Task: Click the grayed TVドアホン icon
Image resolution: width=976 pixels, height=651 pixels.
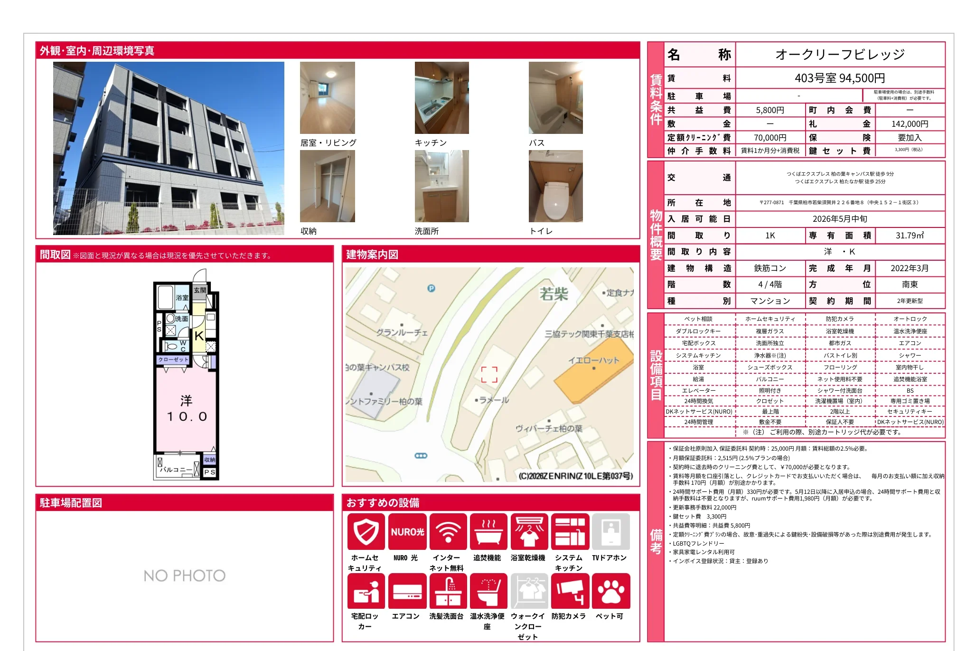Action: (611, 531)
